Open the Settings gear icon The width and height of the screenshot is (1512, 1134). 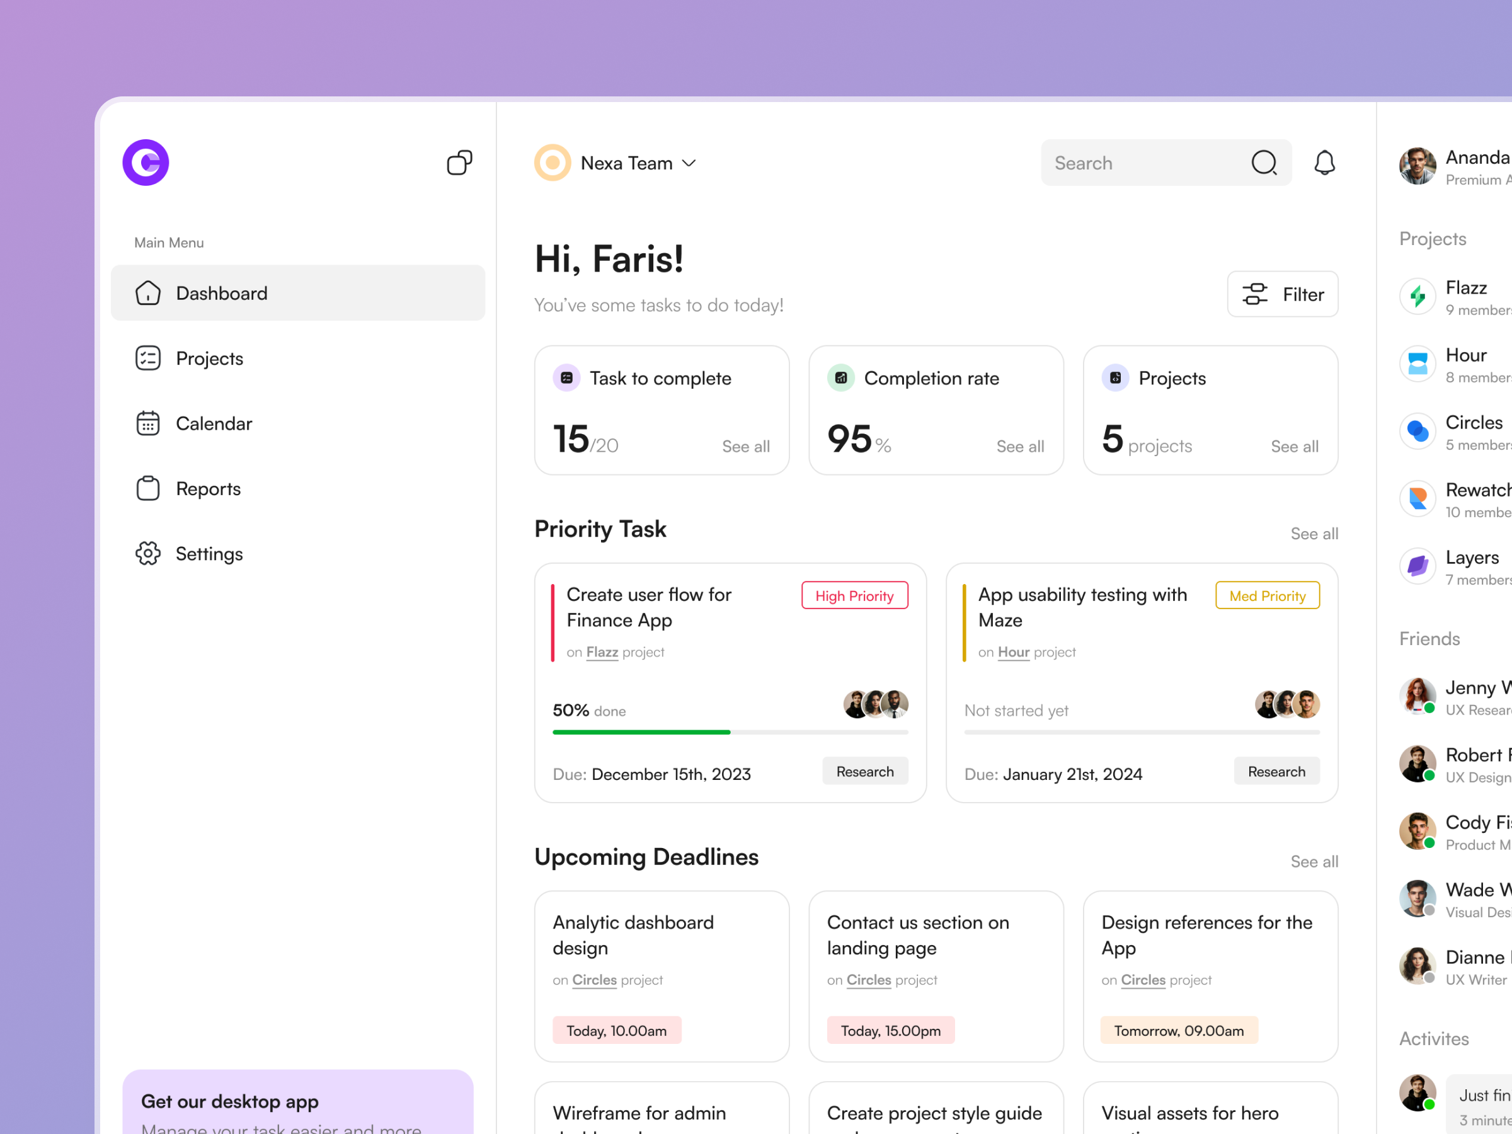coord(147,554)
